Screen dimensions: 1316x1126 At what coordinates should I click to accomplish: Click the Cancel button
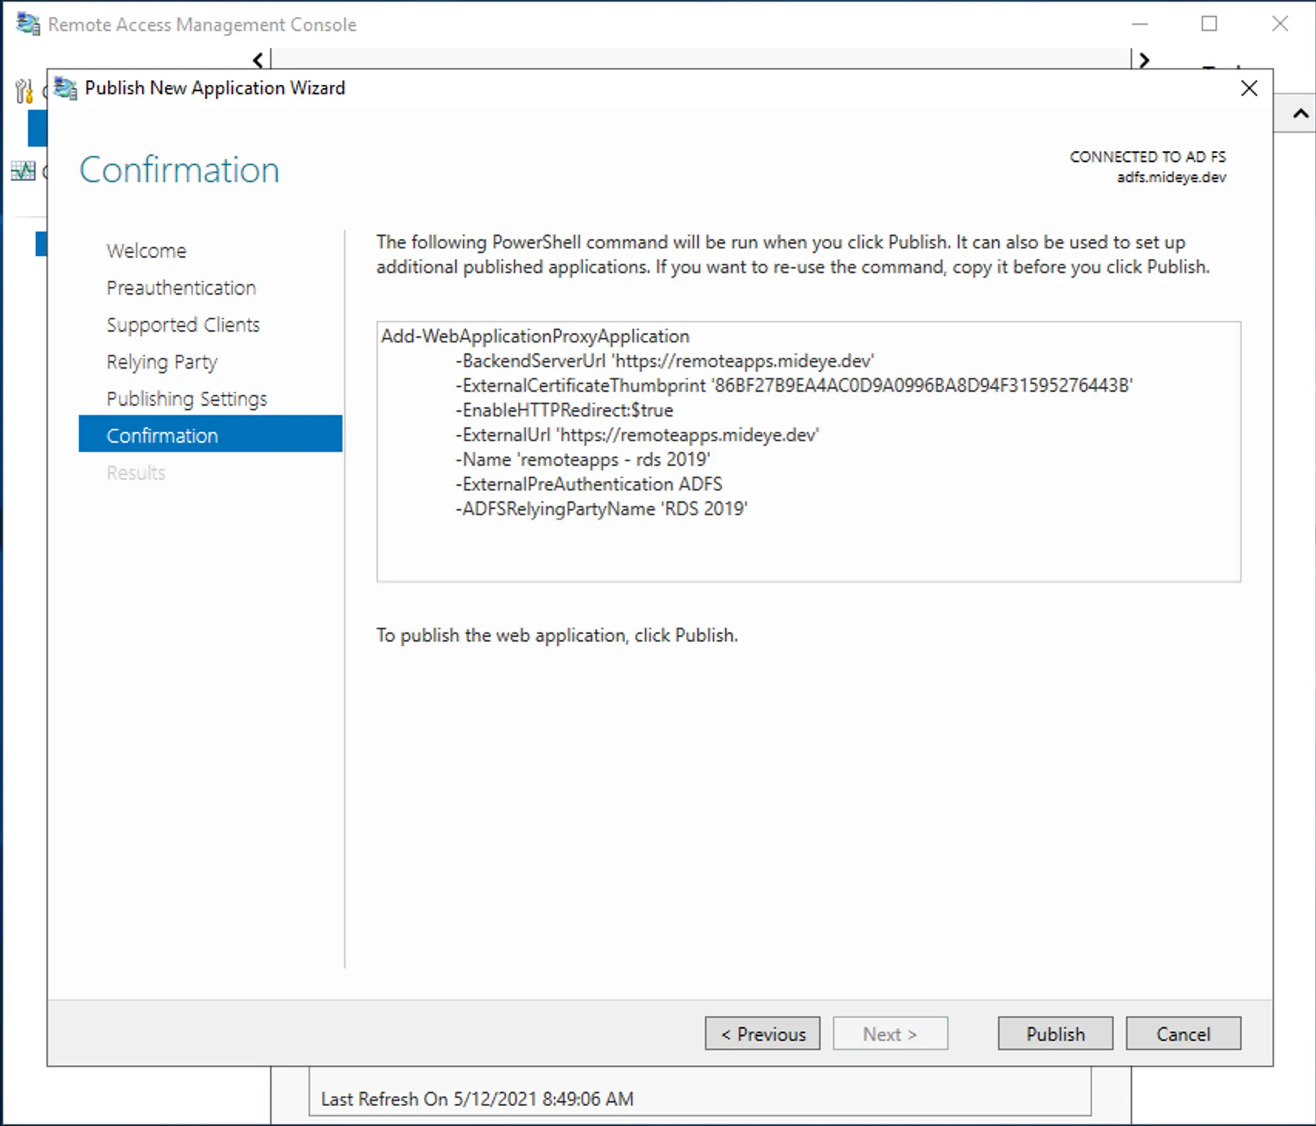coord(1183,1033)
